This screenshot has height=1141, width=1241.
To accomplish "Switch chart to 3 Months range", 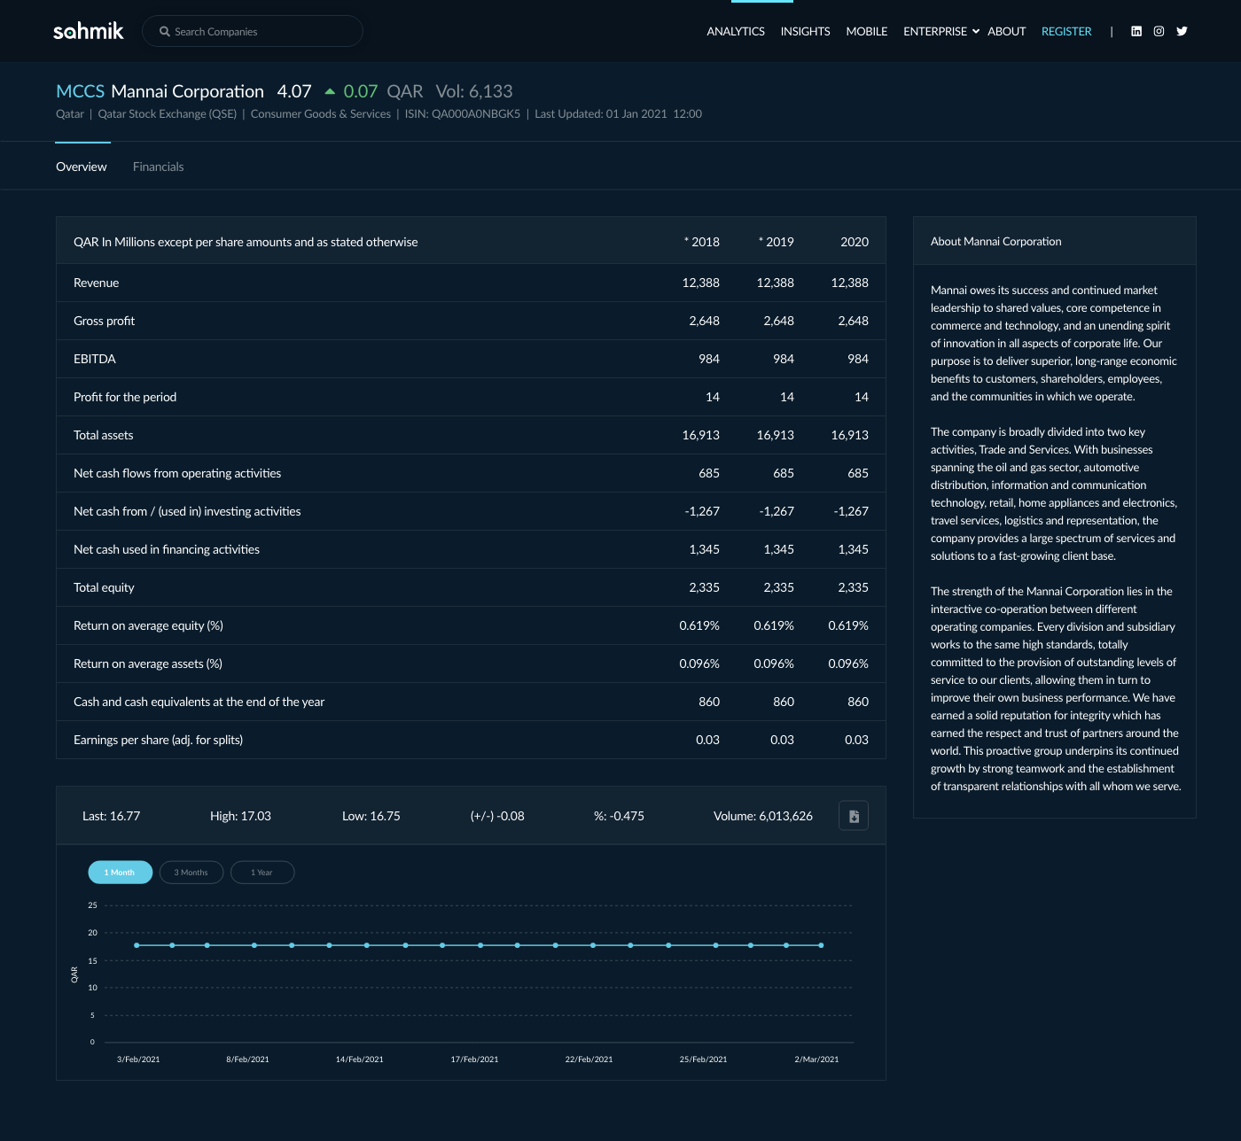I will [191, 873].
